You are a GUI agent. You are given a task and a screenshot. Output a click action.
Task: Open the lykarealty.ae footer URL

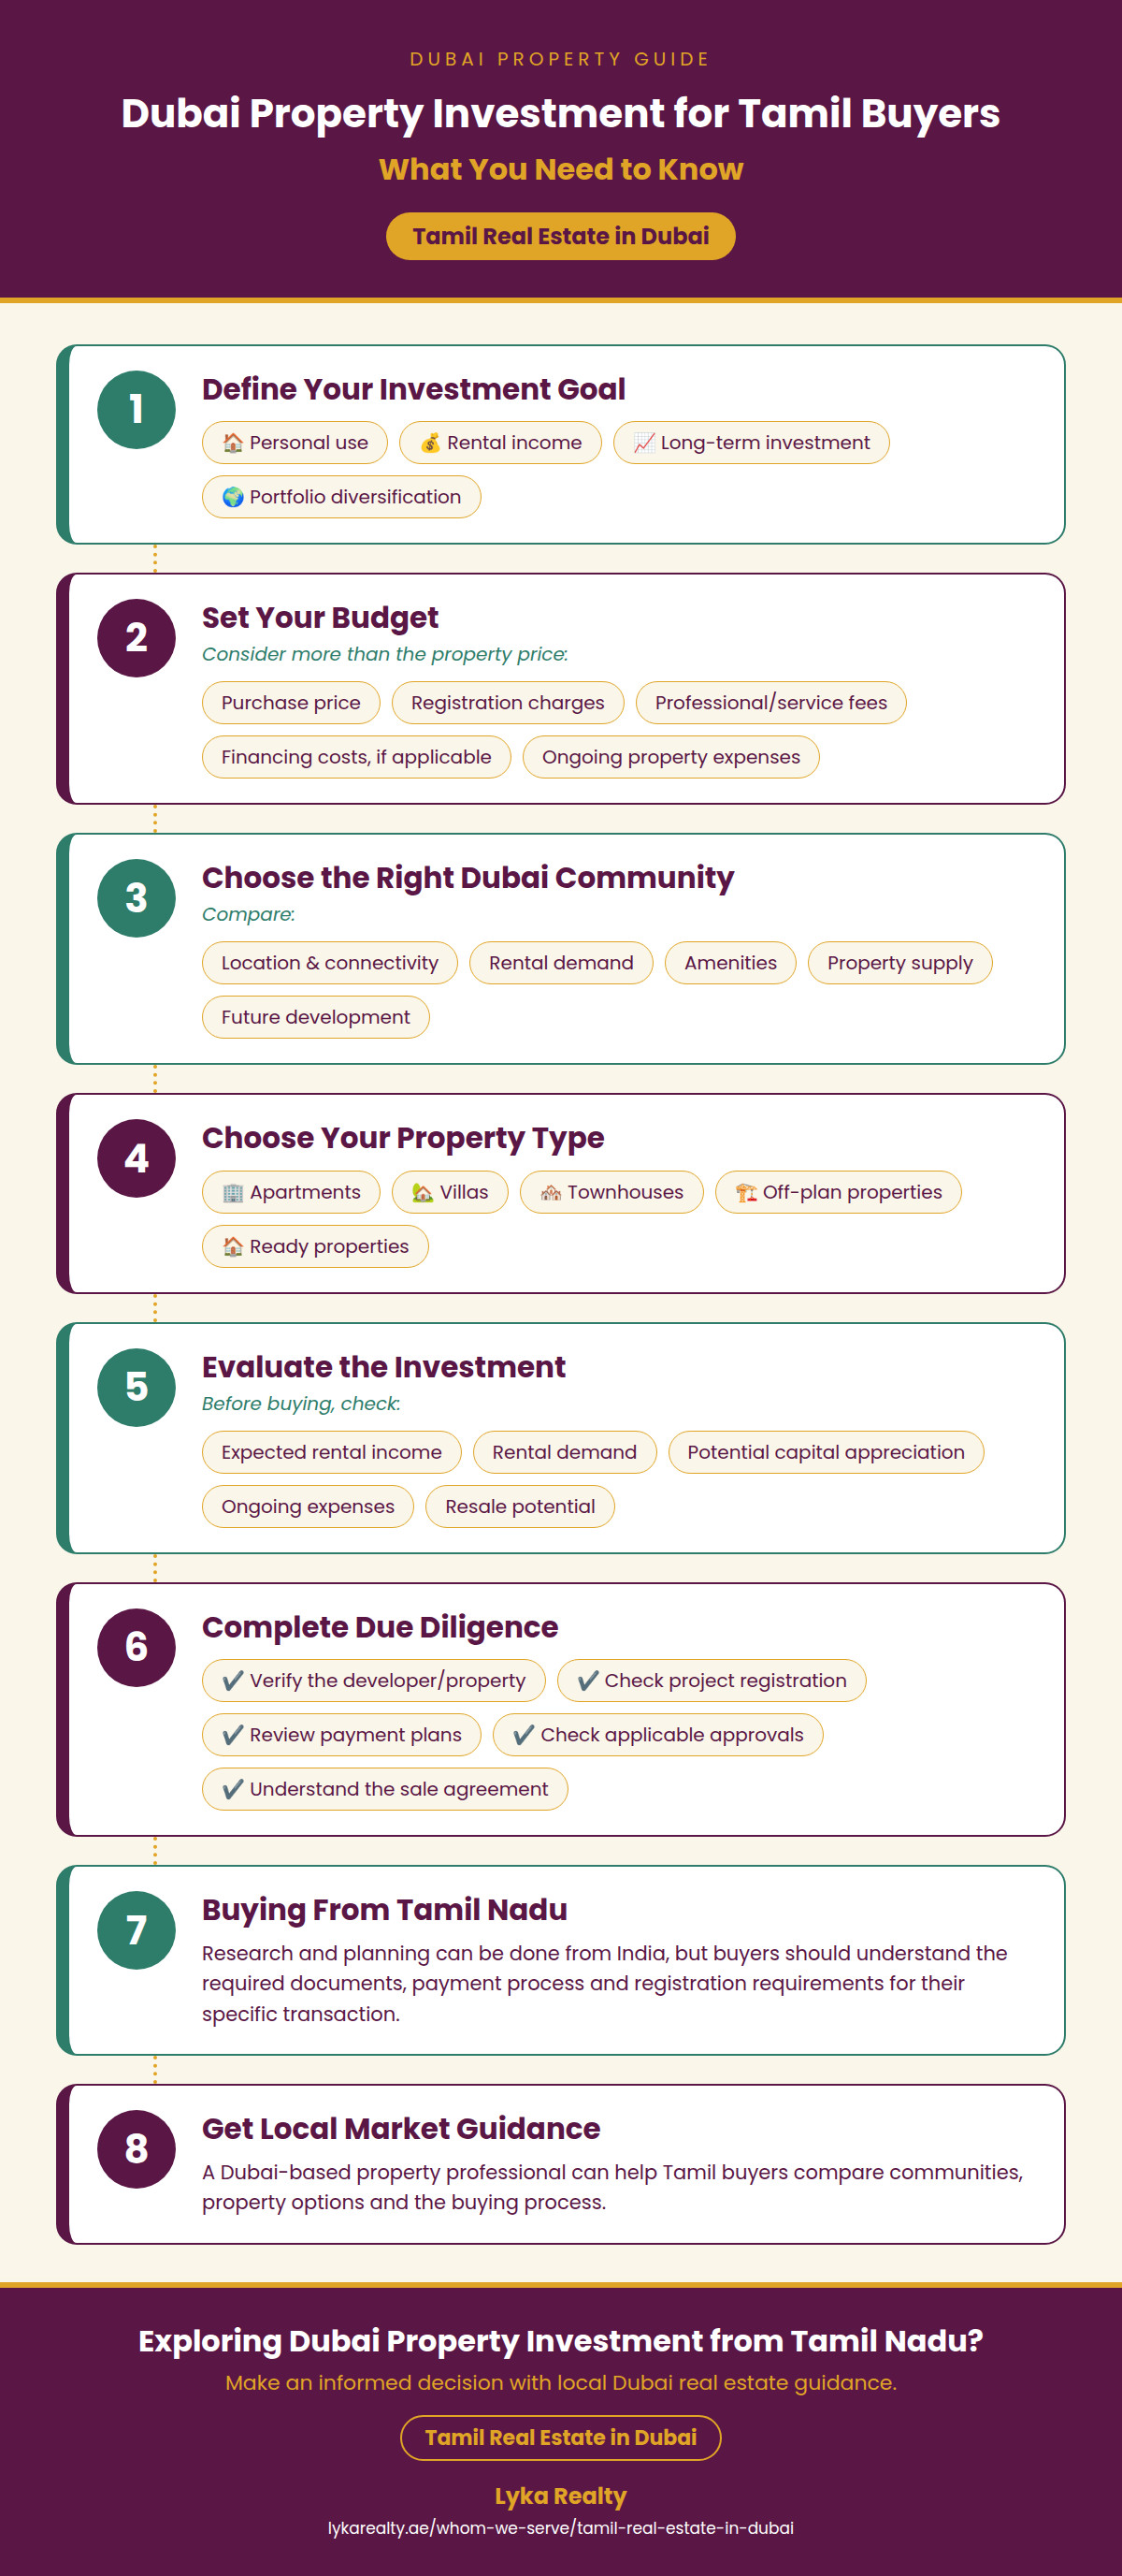coord(560,2528)
